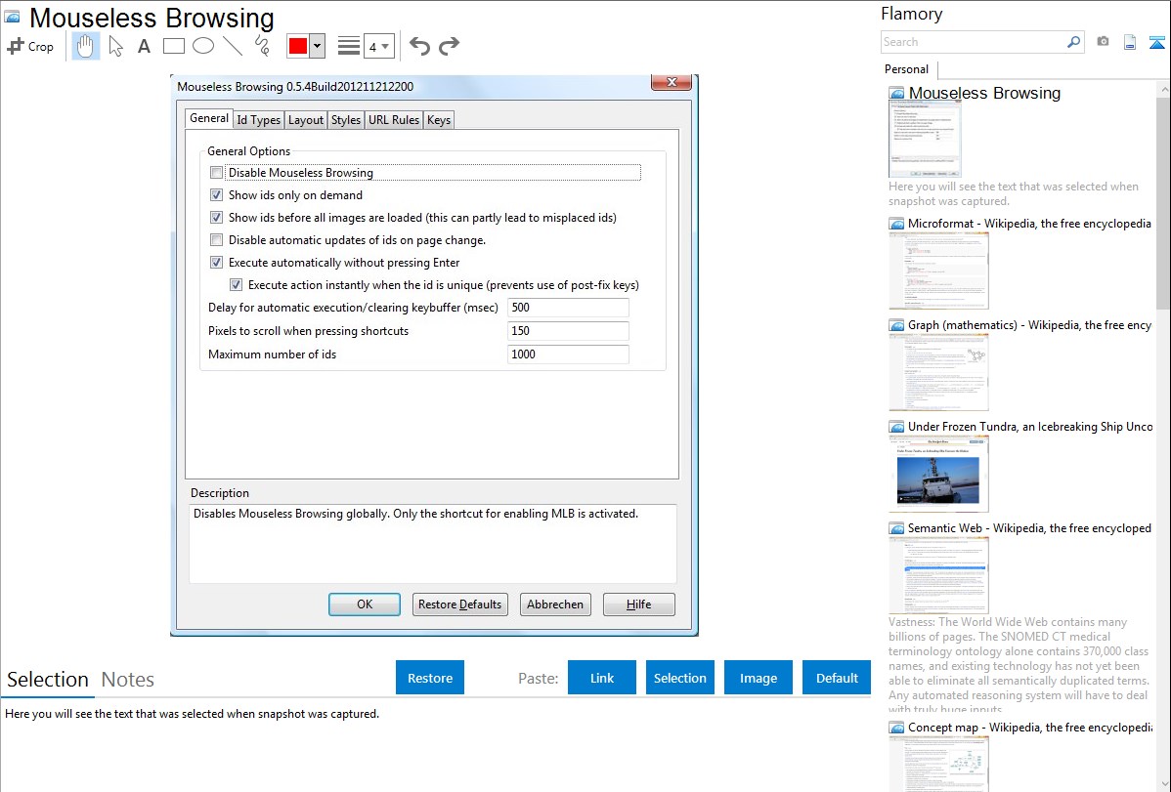Select the freehand scribble tool

(262, 46)
